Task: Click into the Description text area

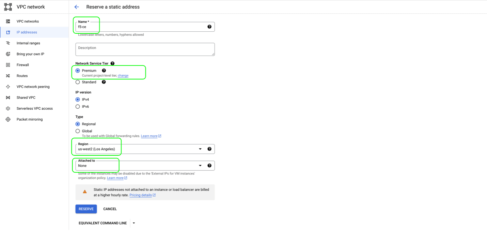Action: 145,49
